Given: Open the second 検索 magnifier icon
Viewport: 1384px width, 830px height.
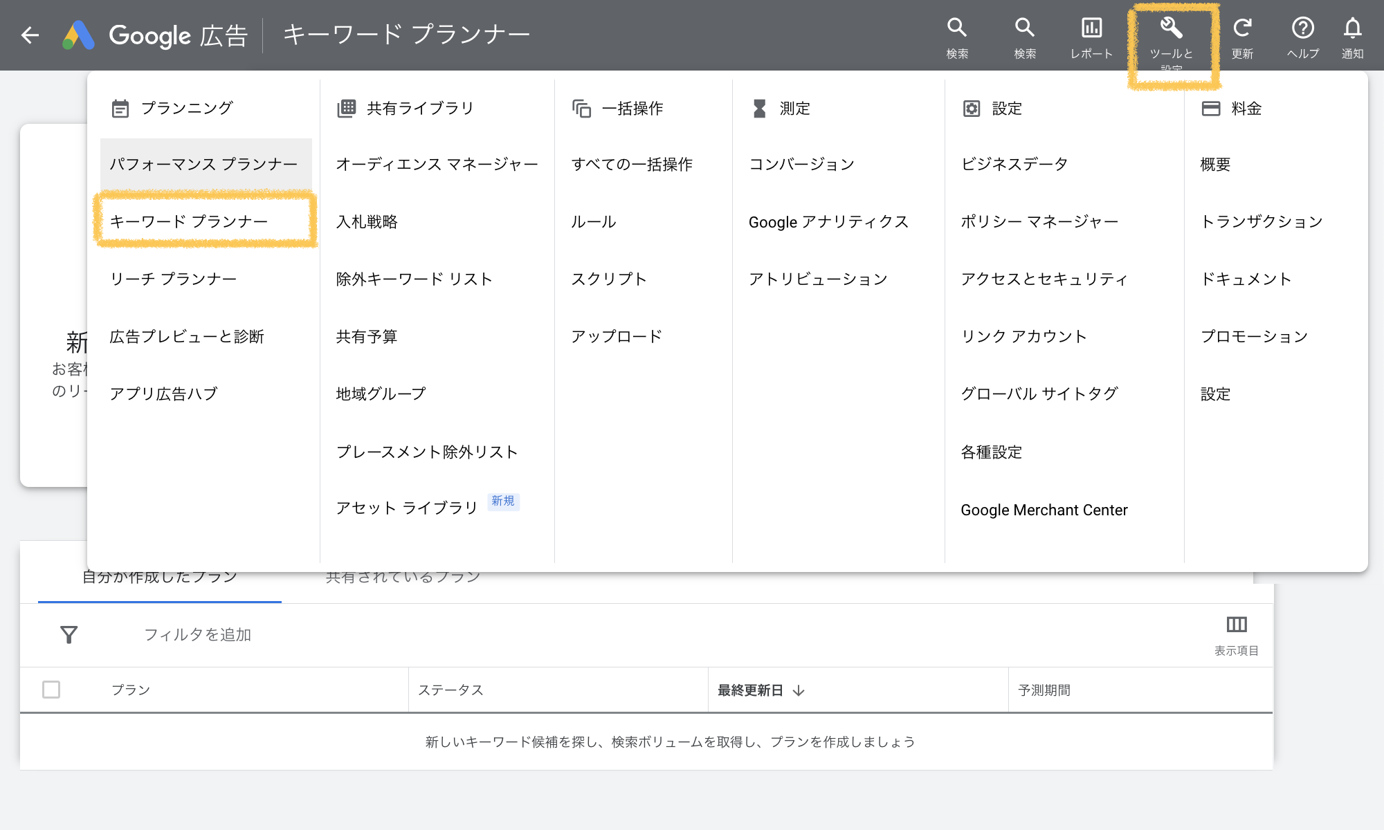Looking at the screenshot, I should (x=1025, y=28).
